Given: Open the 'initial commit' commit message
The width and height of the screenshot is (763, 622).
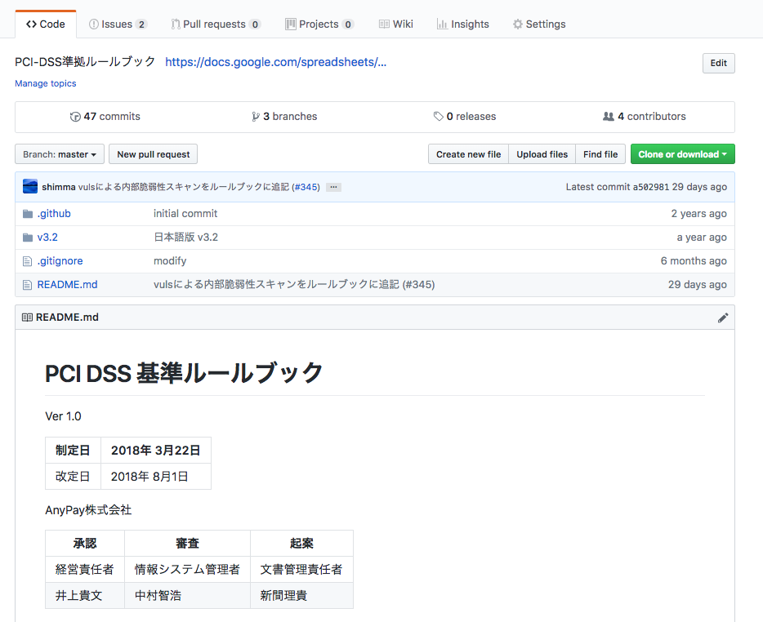Looking at the screenshot, I should point(185,214).
